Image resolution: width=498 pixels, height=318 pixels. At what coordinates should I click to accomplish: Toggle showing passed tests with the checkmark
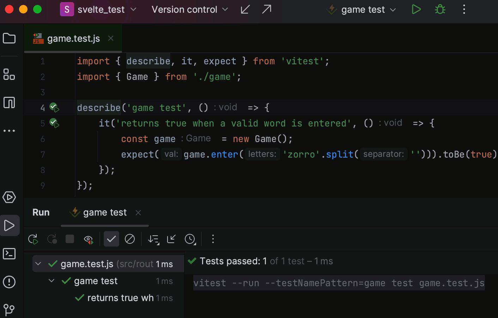pyautogui.click(x=111, y=239)
